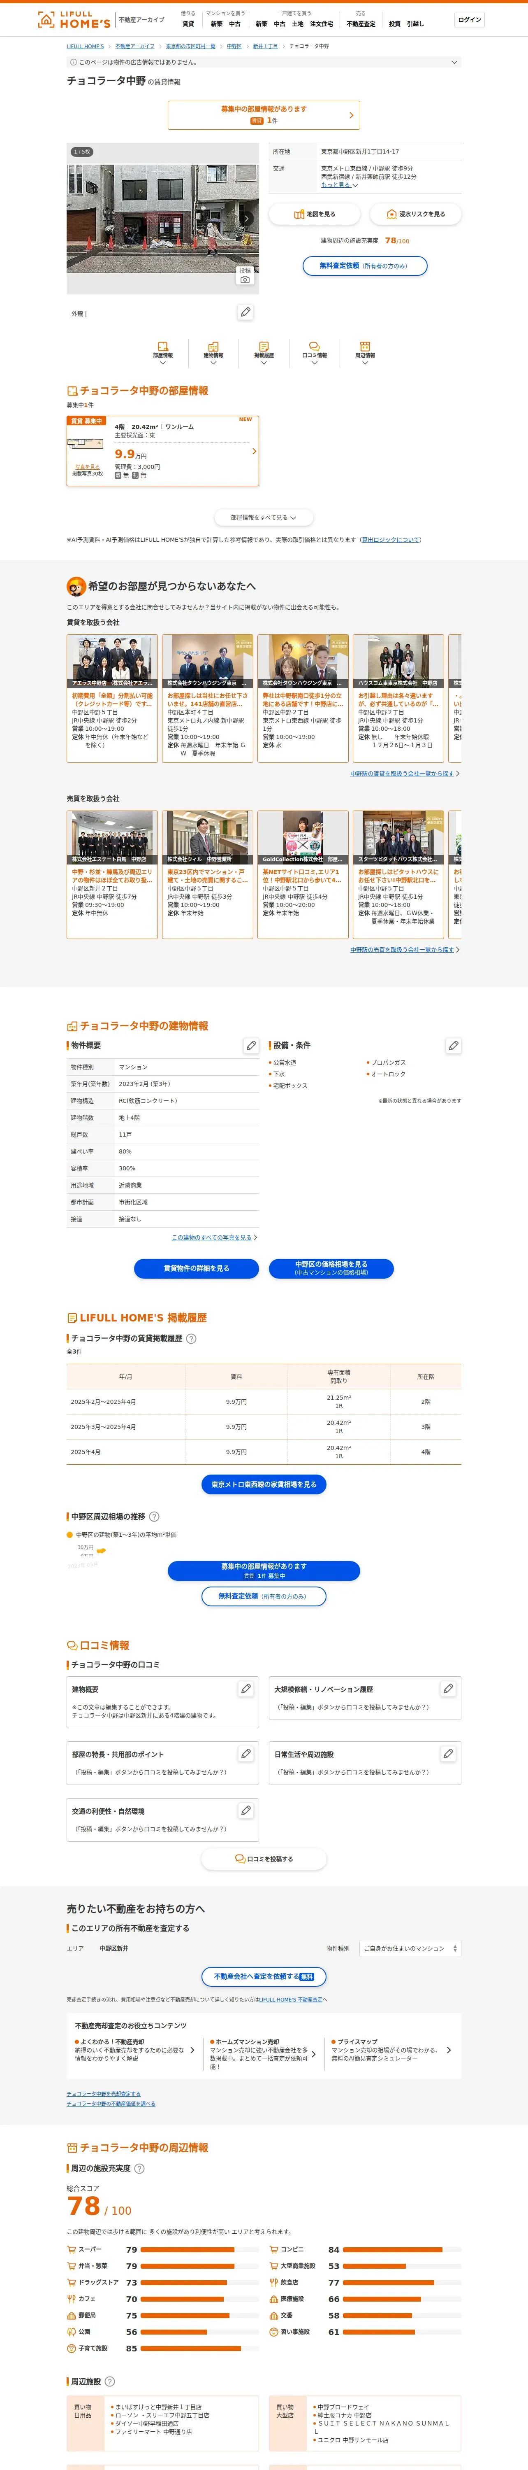Image resolution: width=528 pixels, height=2470 pixels.
Task: Follow チョコラータ中野の不動産価値を調べる link
Action: point(110,2103)
